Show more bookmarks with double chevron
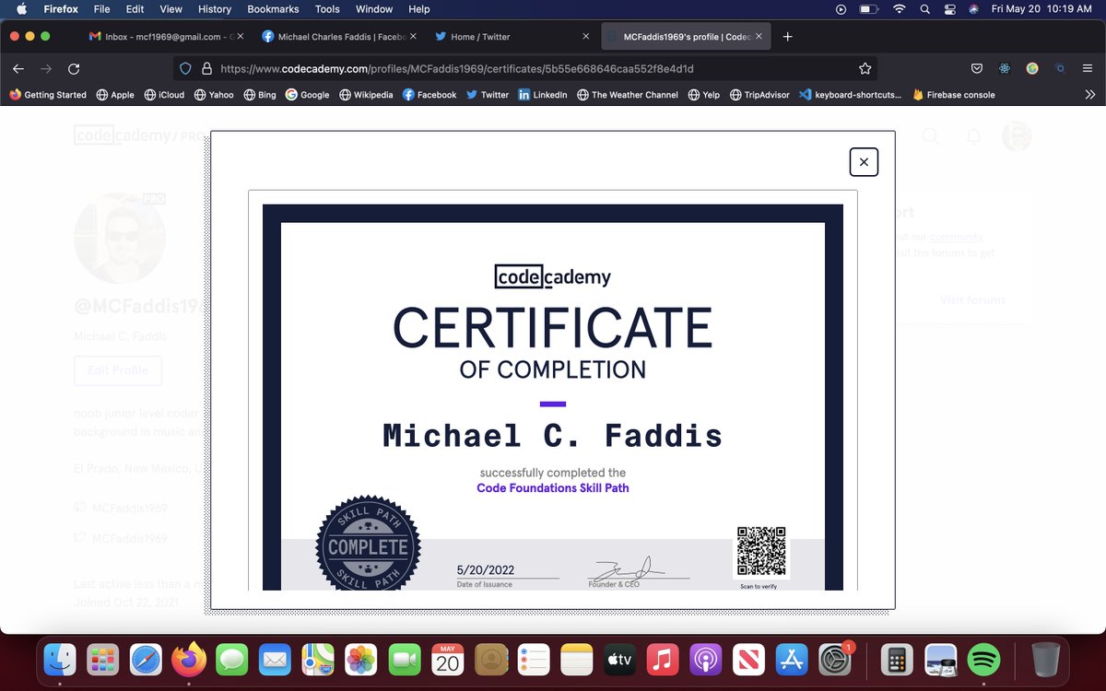Viewport: 1106px width, 691px height. click(x=1090, y=94)
